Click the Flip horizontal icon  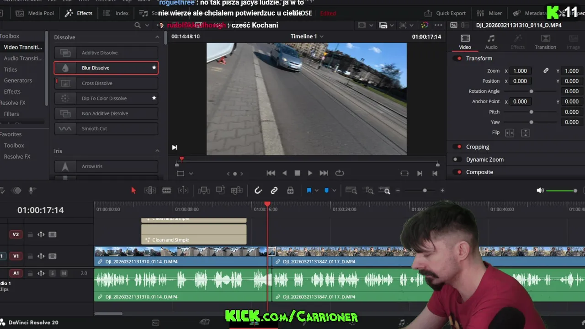coord(510,133)
